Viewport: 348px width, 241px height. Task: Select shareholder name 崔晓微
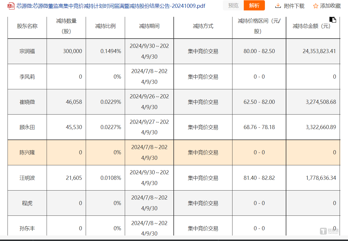click(x=27, y=102)
